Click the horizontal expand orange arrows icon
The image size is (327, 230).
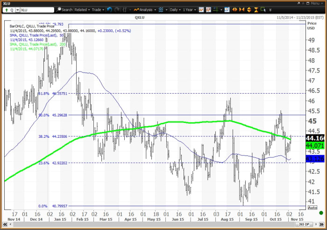coord(235,9)
